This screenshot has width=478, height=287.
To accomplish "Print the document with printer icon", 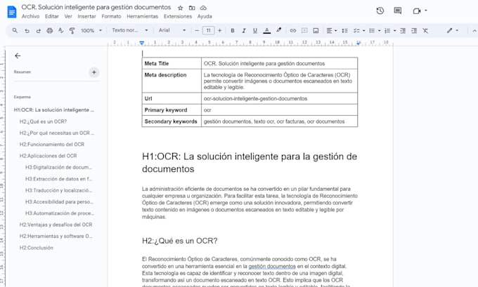I will [x=49, y=30].
